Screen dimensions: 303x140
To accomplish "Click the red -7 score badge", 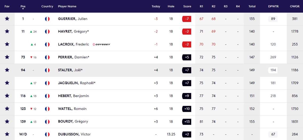I will pyautogui.click(x=187, y=19).
